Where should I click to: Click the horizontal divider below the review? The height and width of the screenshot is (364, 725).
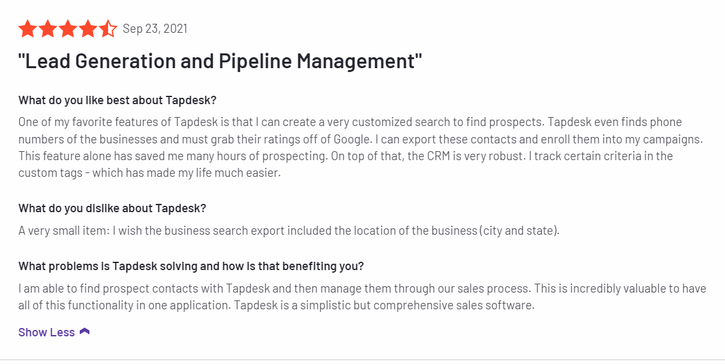coord(362,359)
